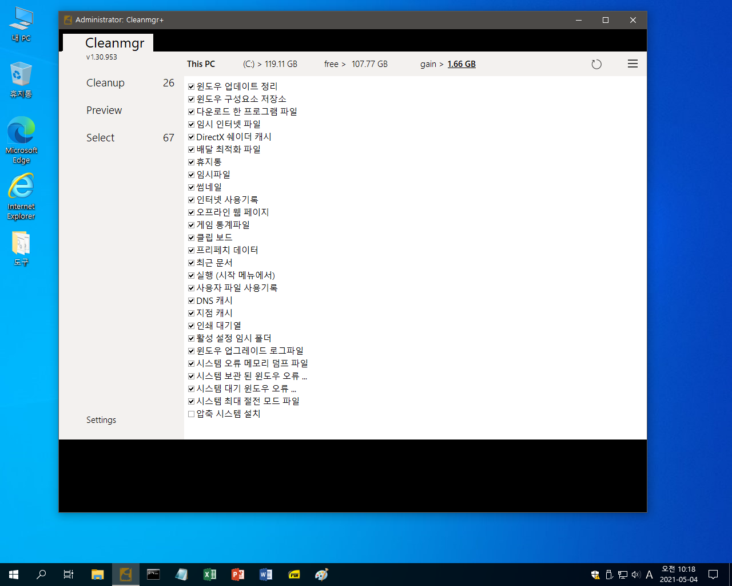Screen dimensions: 732x586
Task: Click the 107.77 GB free space text
Action: 369,64
